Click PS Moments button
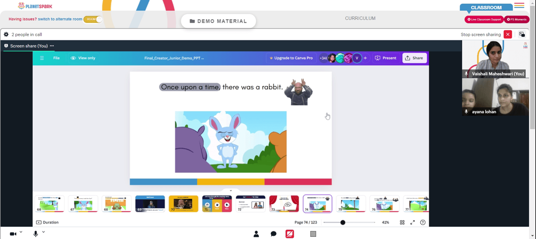This screenshot has width=536, height=239. click(x=517, y=19)
